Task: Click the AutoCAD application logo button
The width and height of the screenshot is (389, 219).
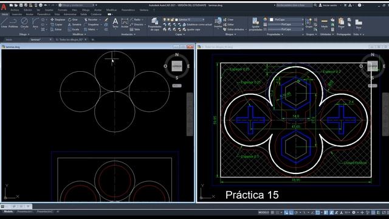Action: [x=4, y=7]
